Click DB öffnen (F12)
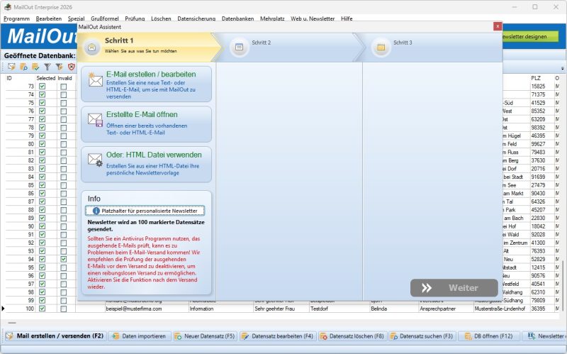This screenshot has width=567, height=354. point(489,336)
